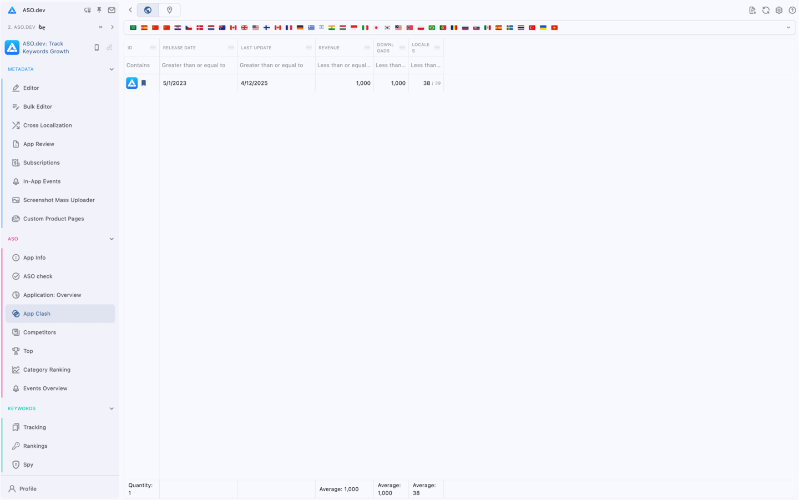799x500 pixels.
Task: Click the pin icon in the sidebar header
Action: coord(99,10)
